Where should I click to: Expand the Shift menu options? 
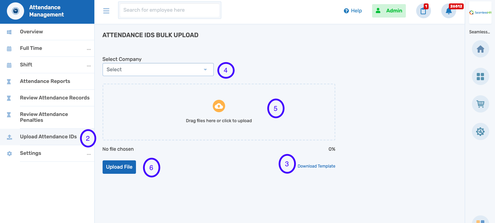click(x=89, y=65)
